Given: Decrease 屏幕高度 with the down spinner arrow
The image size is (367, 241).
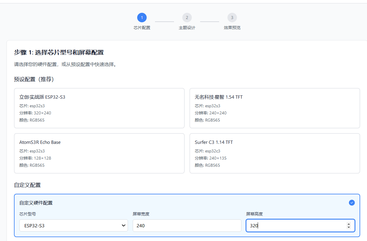Looking at the screenshot, I should click(x=349, y=227).
